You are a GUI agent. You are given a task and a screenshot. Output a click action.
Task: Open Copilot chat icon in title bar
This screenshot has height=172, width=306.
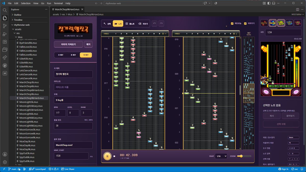tap(205, 3)
